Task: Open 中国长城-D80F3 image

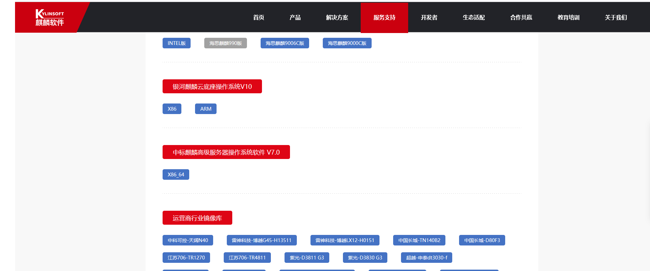Action: pyautogui.click(x=482, y=240)
